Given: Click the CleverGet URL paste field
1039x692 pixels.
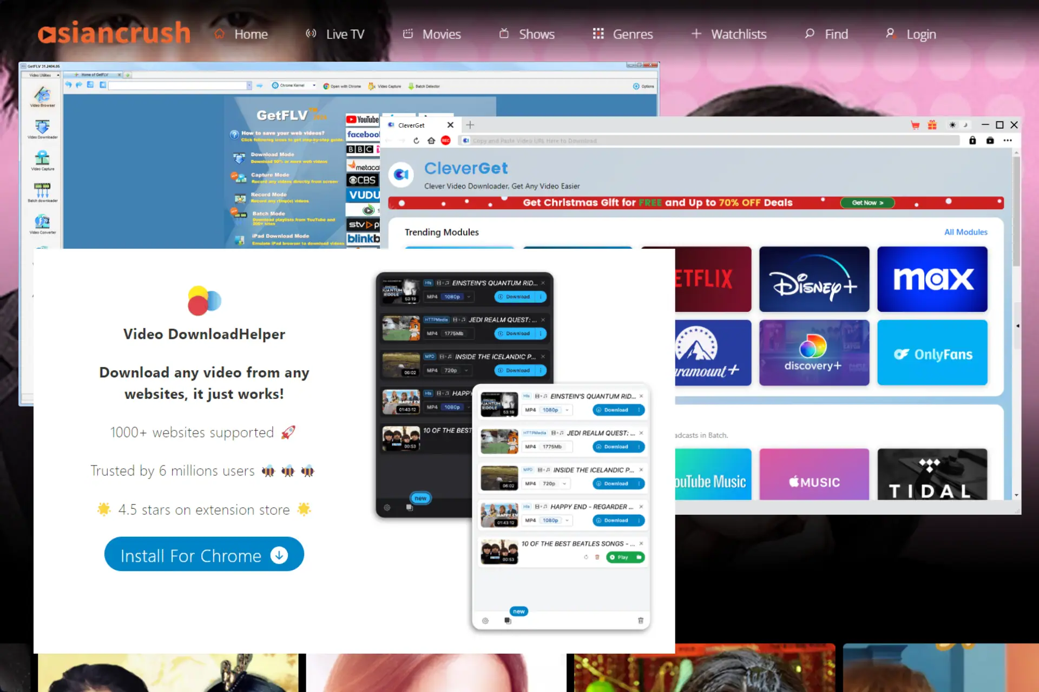Looking at the screenshot, I should pyautogui.click(x=709, y=141).
